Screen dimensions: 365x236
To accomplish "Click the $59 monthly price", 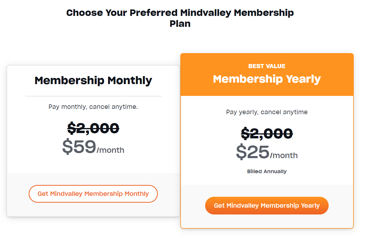I will (x=79, y=147).
